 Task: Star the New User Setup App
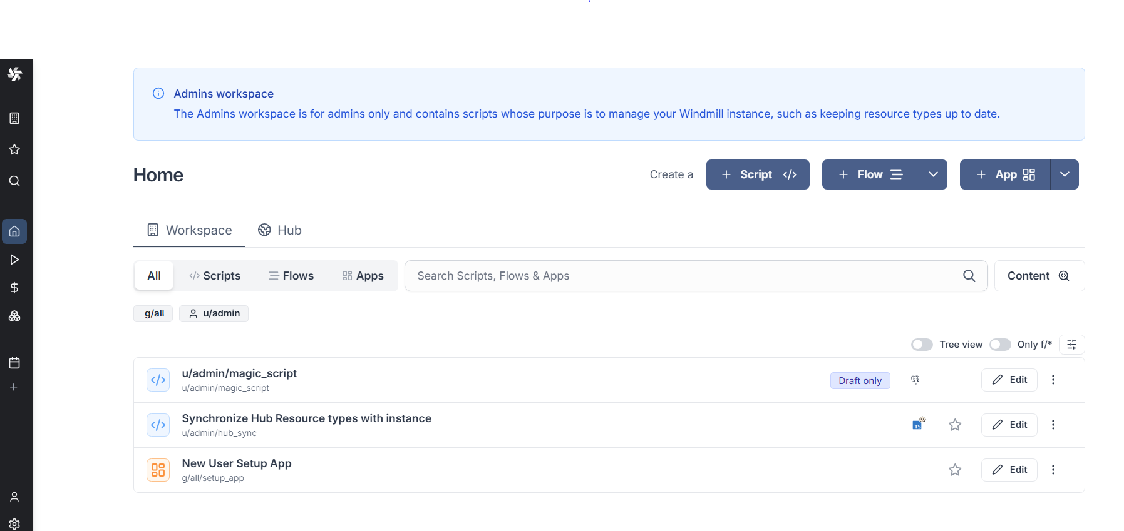point(955,470)
